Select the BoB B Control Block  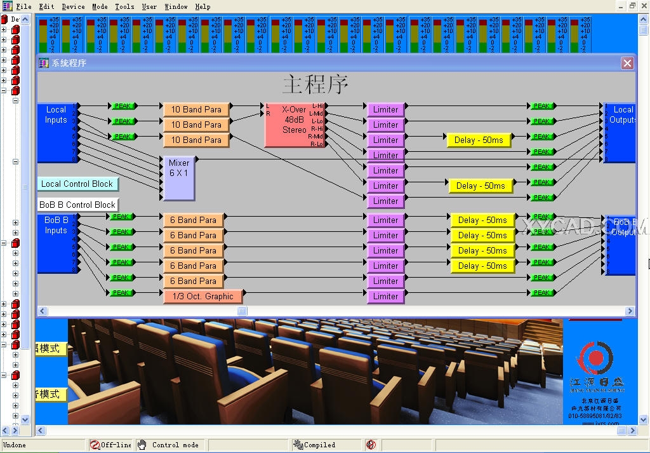[77, 205]
